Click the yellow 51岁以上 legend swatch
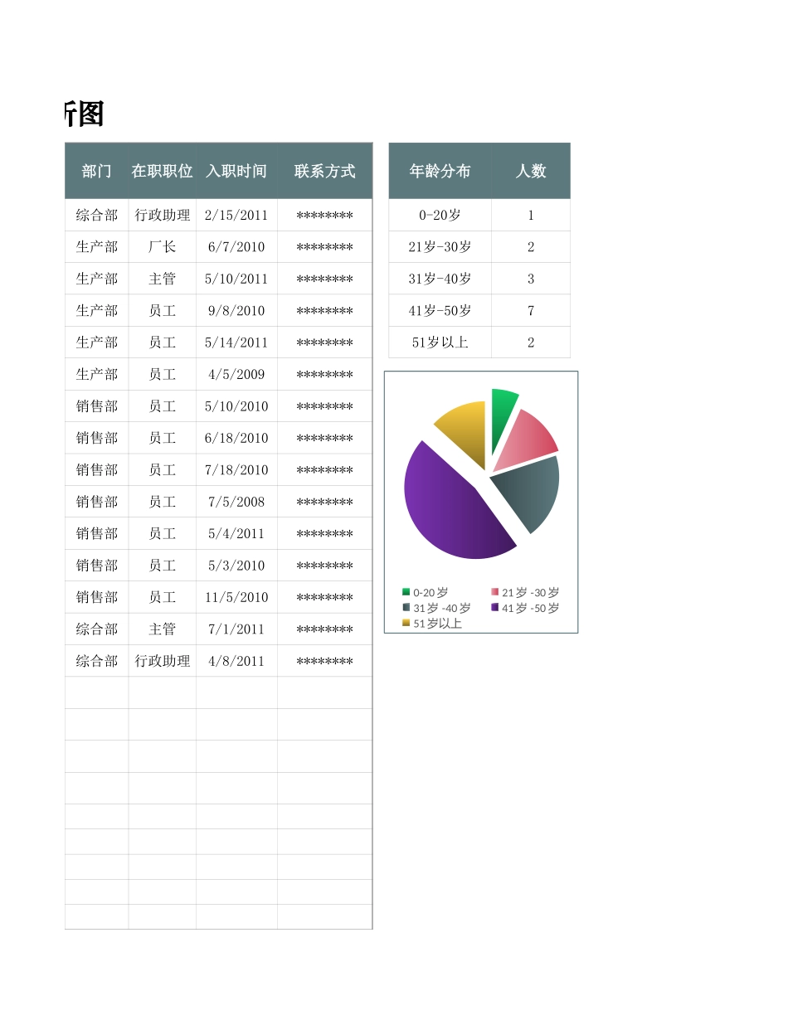 (x=406, y=623)
